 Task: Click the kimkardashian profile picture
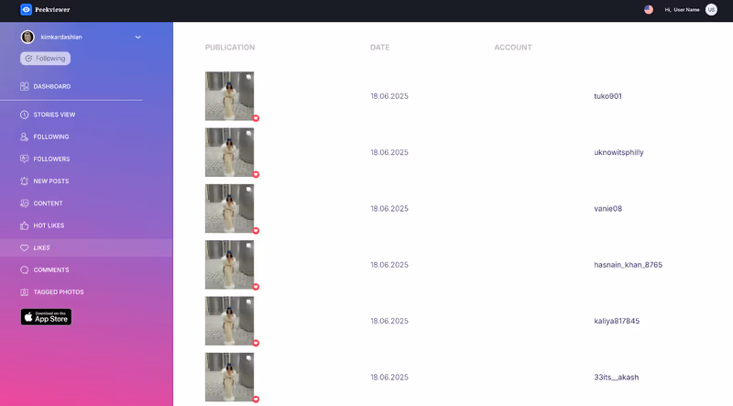coord(27,37)
